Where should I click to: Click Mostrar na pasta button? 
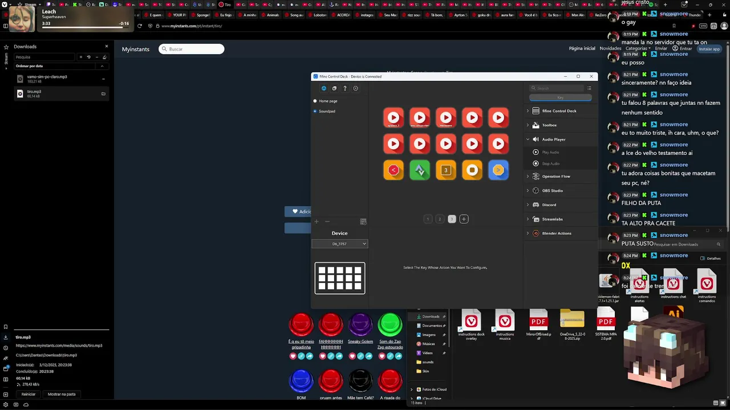click(62, 394)
